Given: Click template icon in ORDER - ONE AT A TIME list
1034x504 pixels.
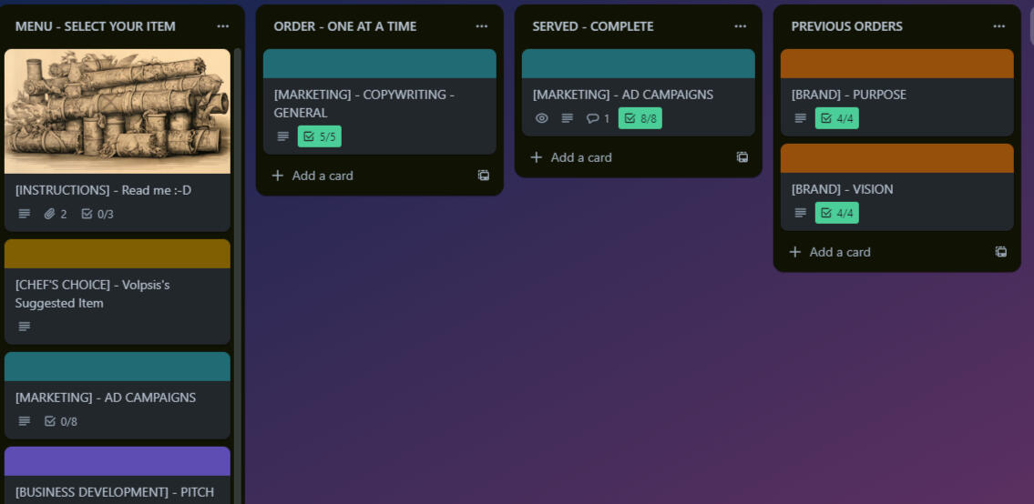Looking at the screenshot, I should (x=484, y=176).
